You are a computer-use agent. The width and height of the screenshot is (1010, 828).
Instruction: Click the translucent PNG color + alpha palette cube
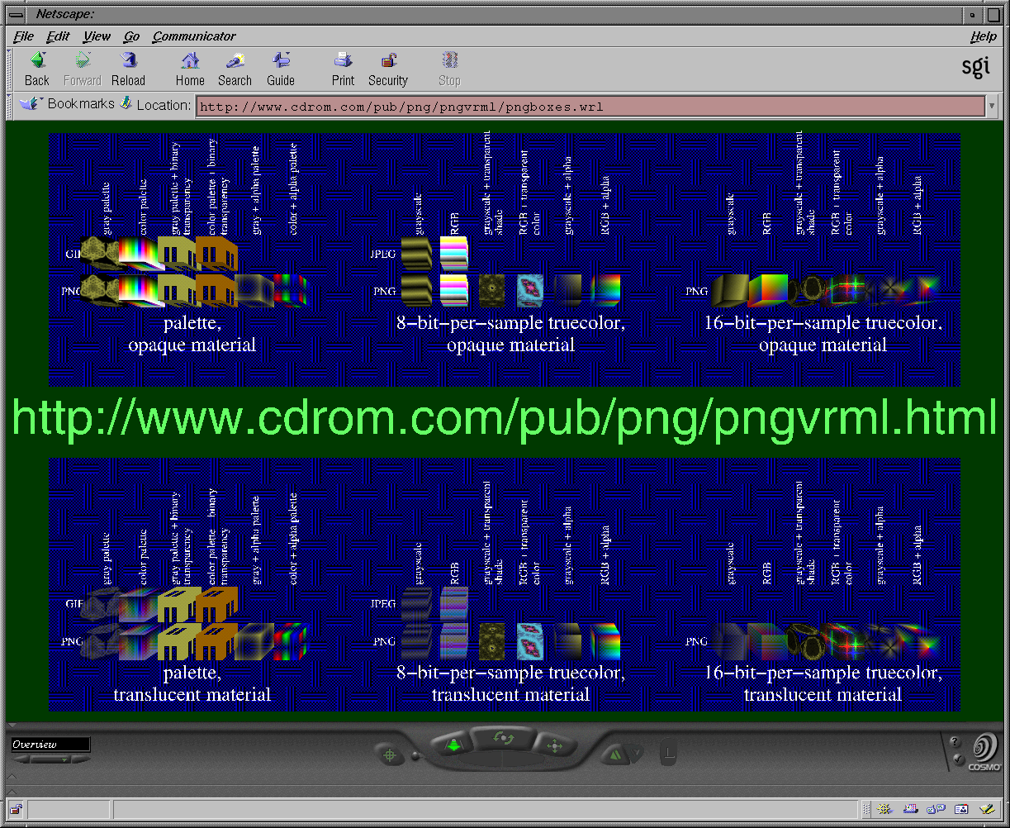pyautogui.click(x=290, y=642)
